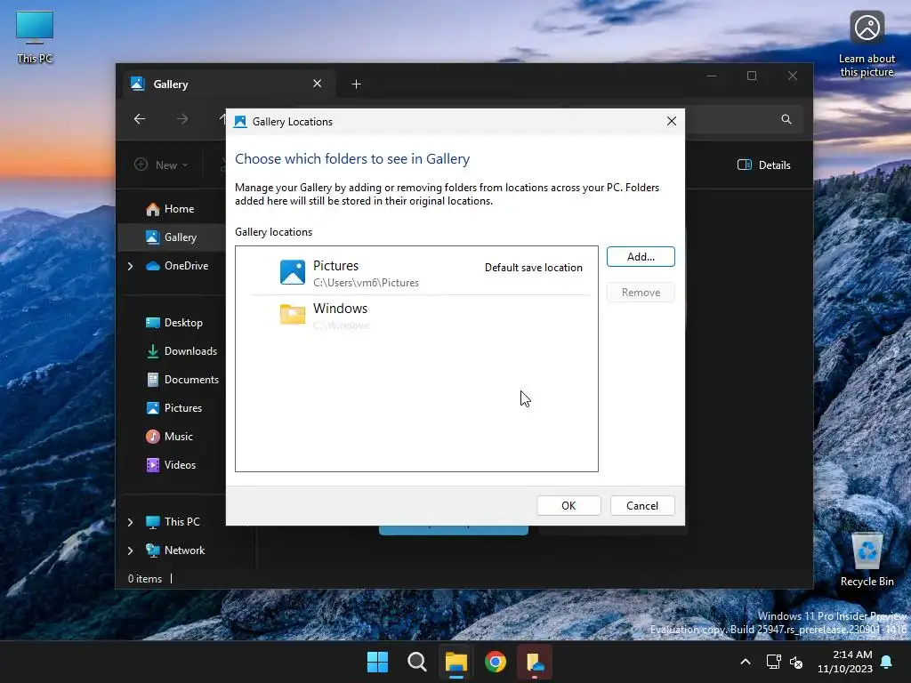The height and width of the screenshot is (683, 911).
Task: Select This PC in Explorer sidebar
Action: pyautogui.click(x=173, y=522)
